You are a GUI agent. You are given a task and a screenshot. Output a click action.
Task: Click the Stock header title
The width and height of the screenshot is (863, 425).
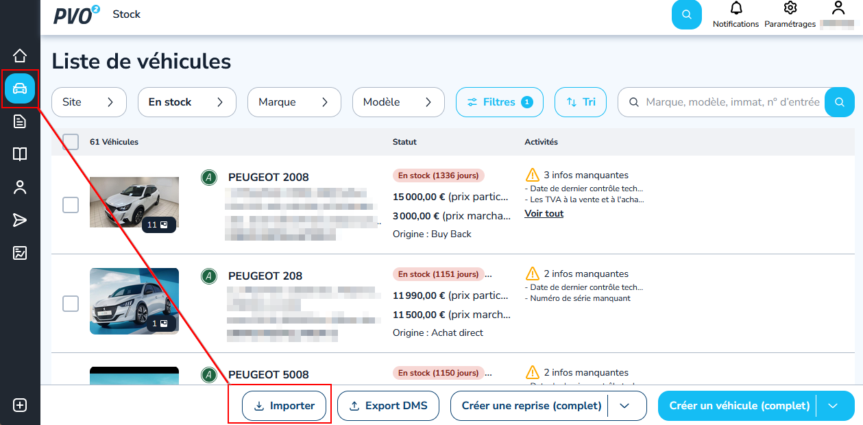coord(126,14)
